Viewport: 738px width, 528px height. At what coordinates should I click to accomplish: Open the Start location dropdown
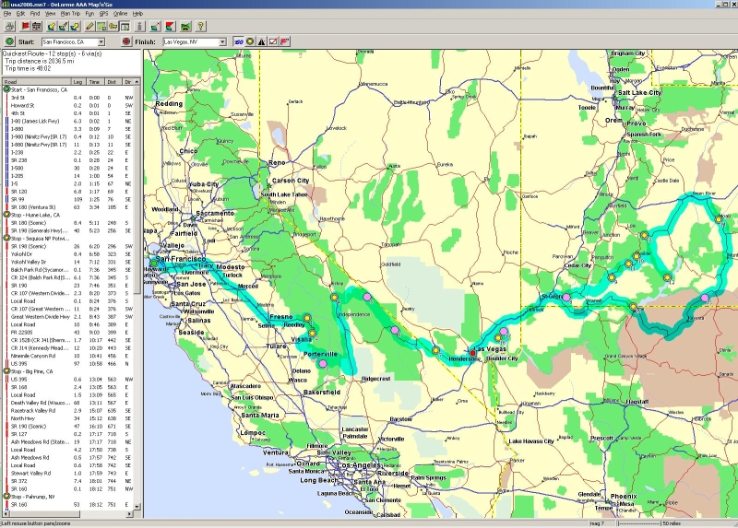pos(103,42)
